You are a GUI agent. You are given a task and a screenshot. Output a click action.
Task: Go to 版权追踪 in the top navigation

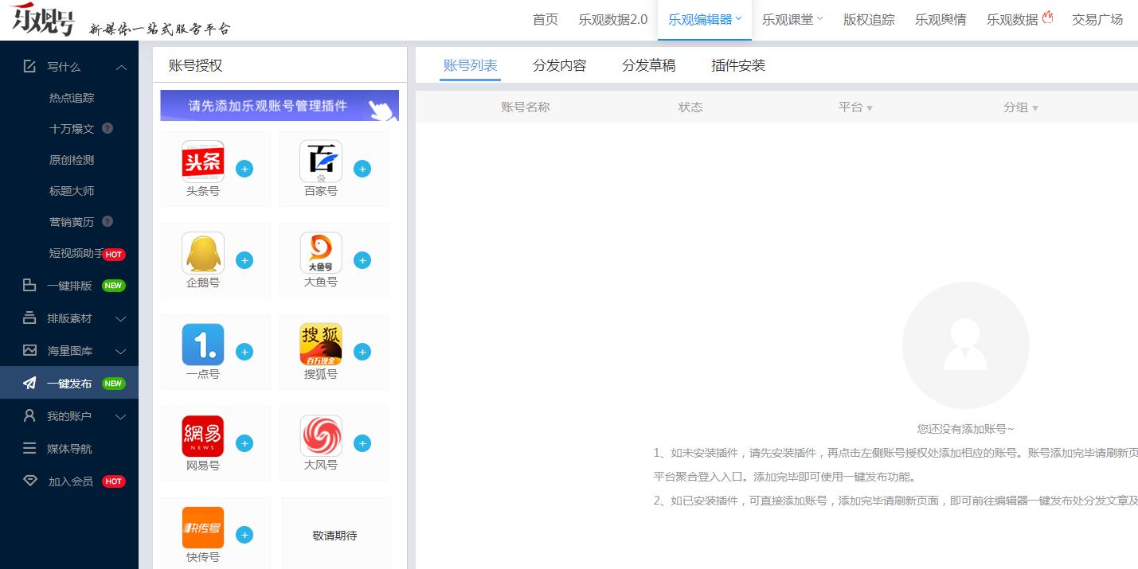(869, 20)
